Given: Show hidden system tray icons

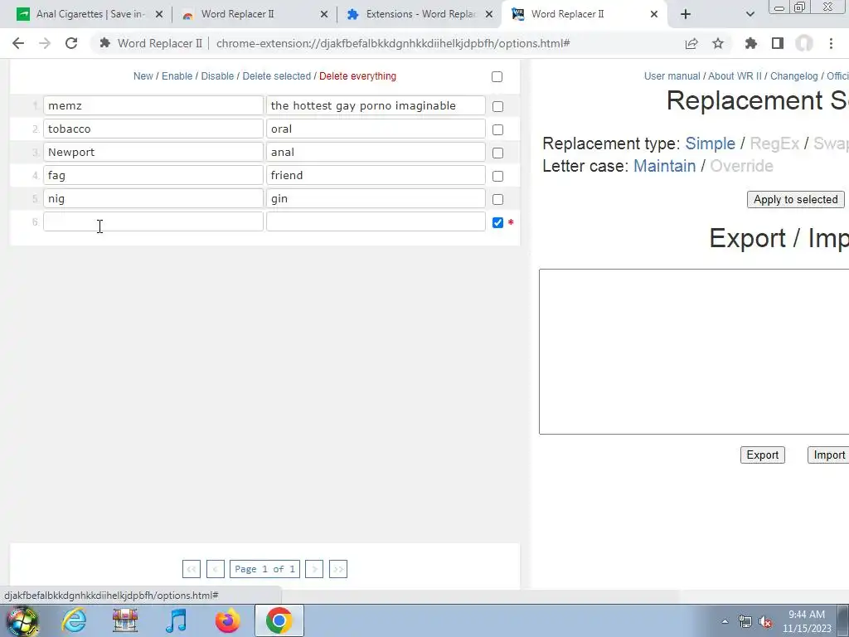Looking at the screenshot, I should coord(725,621).
